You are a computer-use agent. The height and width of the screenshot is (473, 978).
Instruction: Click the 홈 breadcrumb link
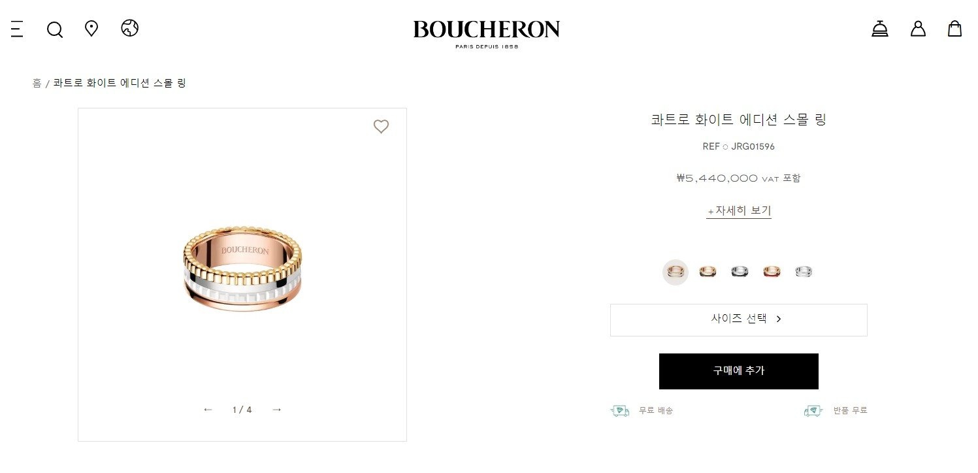click(x=37, y=83)
